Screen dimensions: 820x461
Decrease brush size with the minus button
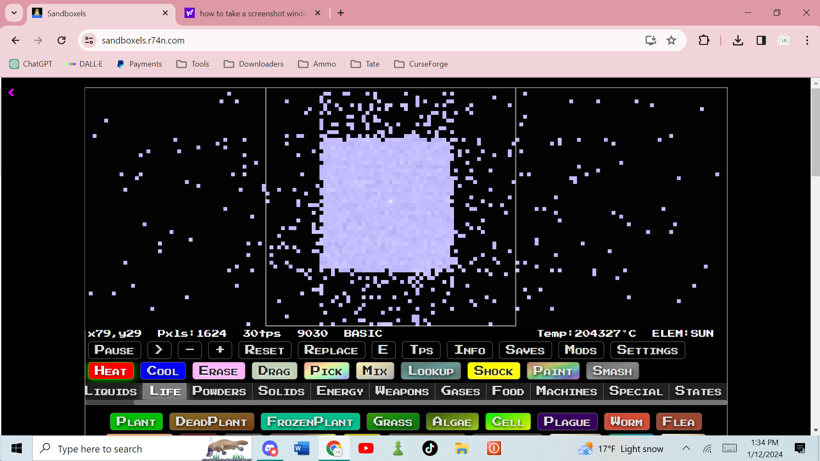click(x=190, y=350)
